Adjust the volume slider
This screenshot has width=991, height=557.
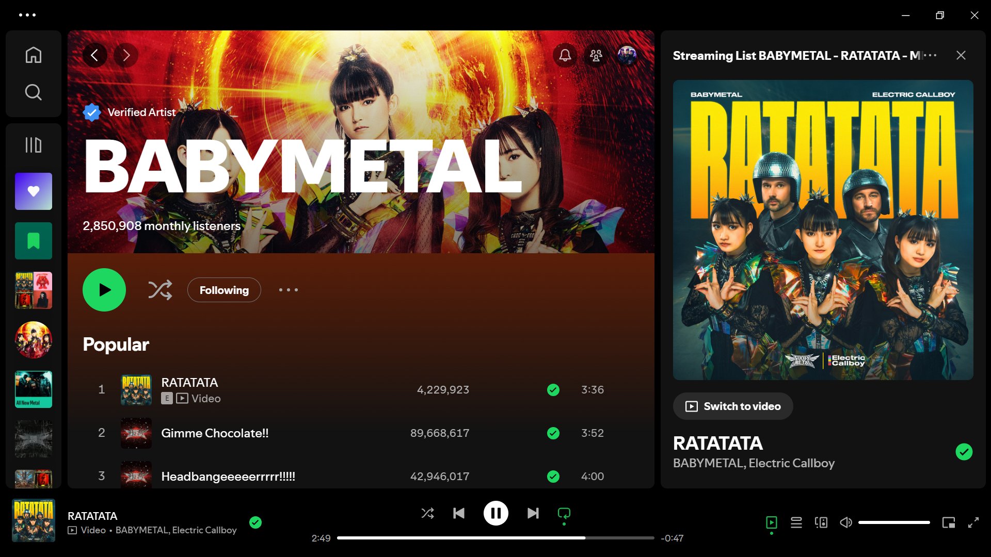(x=894, y=522)
